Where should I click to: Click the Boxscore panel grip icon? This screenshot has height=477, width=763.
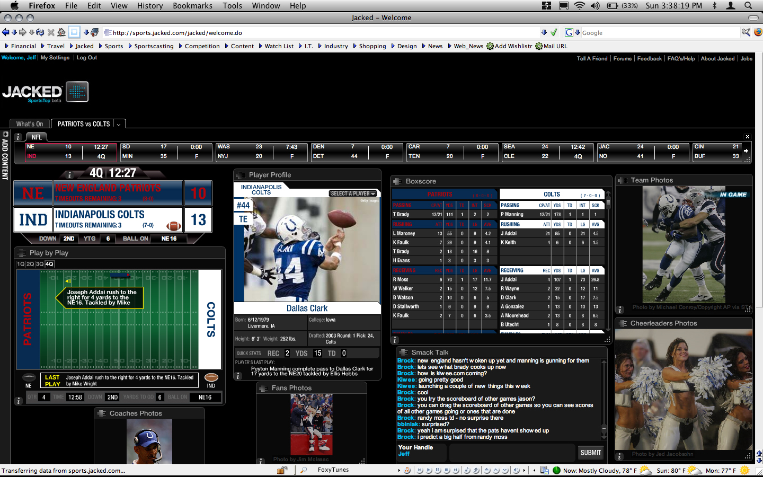click(x=398, y=181)
